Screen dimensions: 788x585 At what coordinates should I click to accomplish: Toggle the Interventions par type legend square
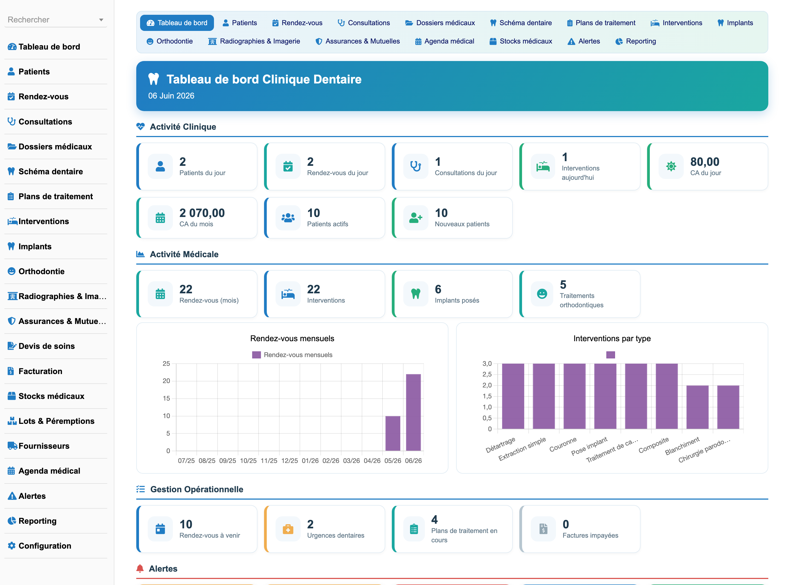coord(610,355)
